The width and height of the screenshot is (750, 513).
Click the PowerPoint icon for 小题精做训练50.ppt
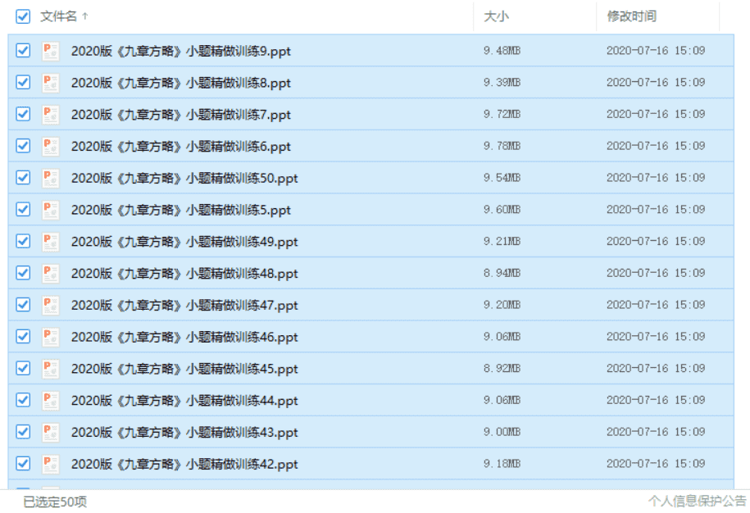pyautogui.click(x=50, y=178)
